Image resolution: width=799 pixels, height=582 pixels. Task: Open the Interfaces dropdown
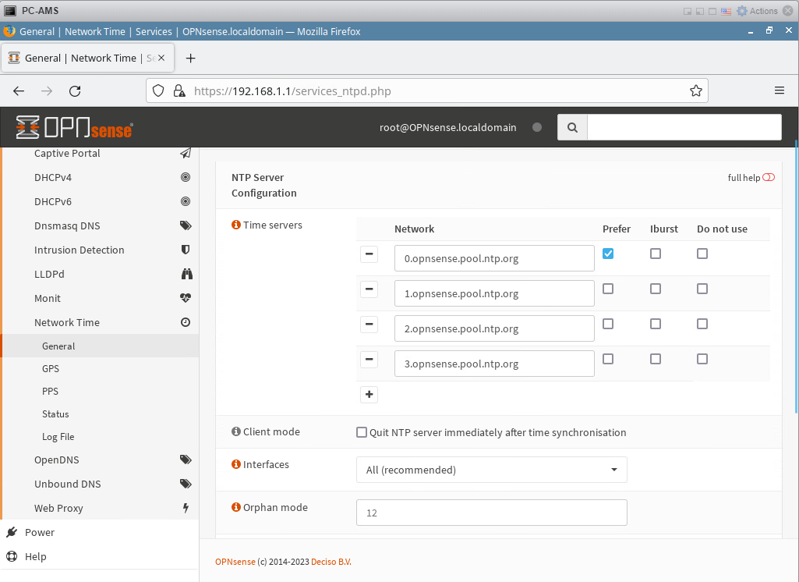click(x=491, y=470)
